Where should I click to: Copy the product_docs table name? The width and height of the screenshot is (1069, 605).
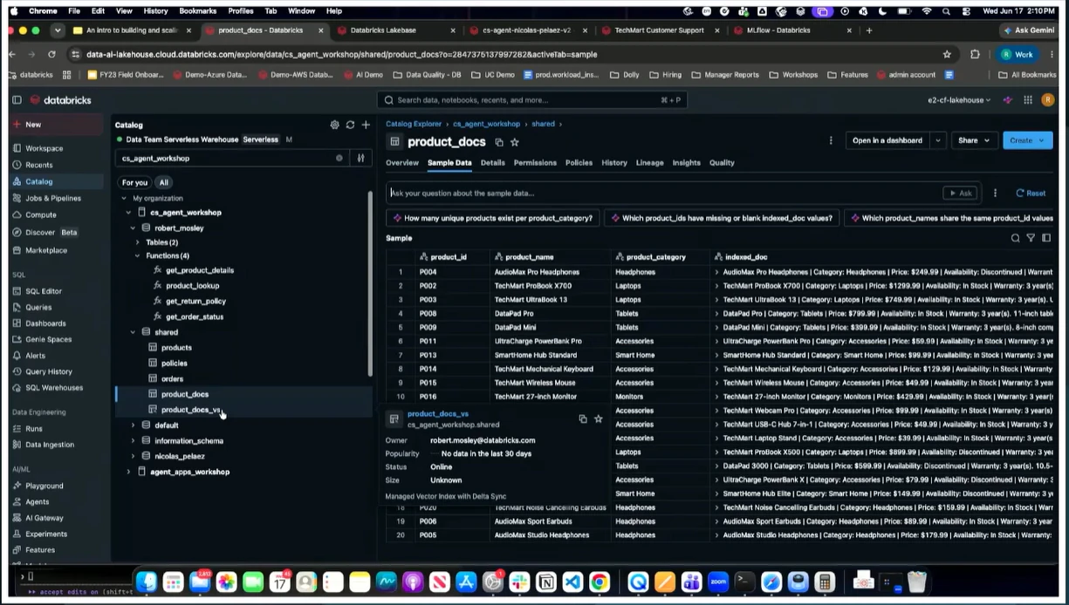[x=499, y=142]
